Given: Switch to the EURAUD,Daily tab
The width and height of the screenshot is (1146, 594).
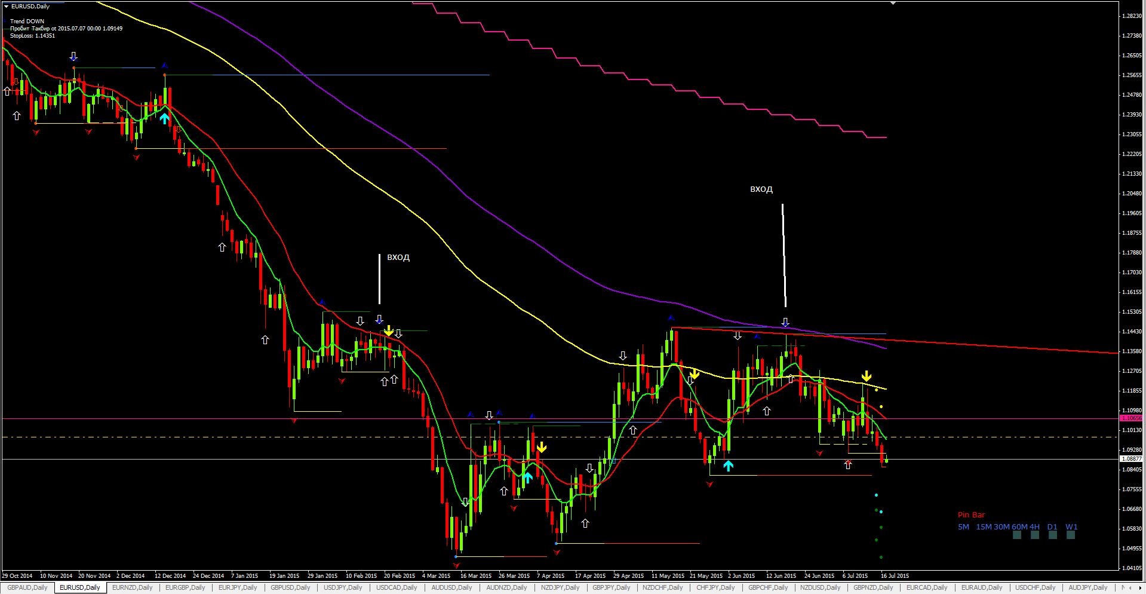Looking at the screenshot, I should coord(982,588).
